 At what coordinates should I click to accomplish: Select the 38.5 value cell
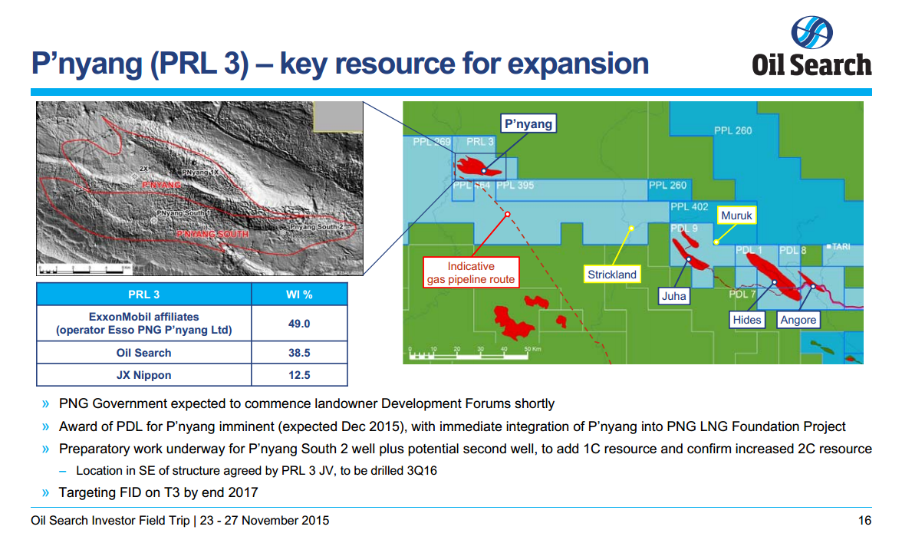[299, 353]
